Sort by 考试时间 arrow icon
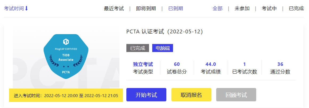309x108 pixels. point(26,9)
